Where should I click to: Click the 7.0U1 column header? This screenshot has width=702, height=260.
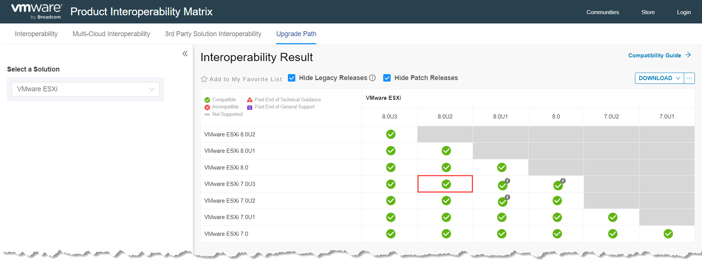click(x=667, y=117)
